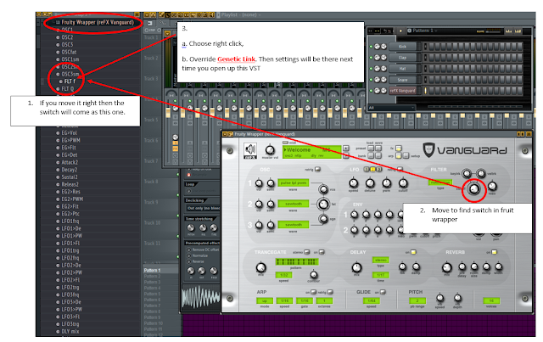543x342 pixels.
Task: Select the reFX Vanguard channel button
Action: pyautogui.click(x=402, y=91)
